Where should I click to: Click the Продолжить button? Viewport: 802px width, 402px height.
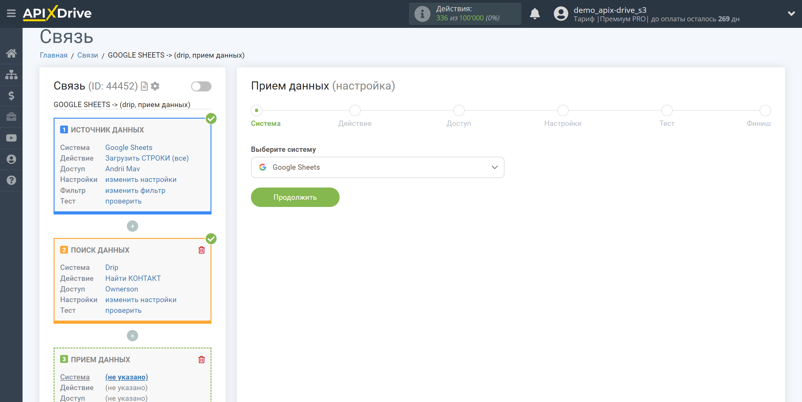point(295,197)
